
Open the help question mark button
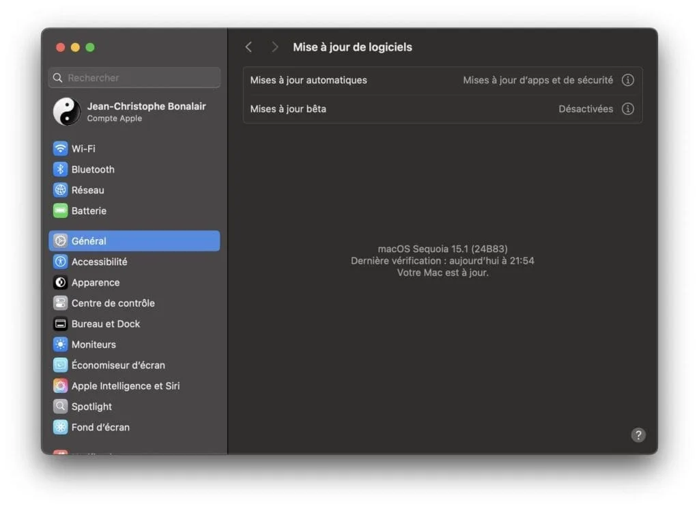pyautogui.click(x=638, y=435)
